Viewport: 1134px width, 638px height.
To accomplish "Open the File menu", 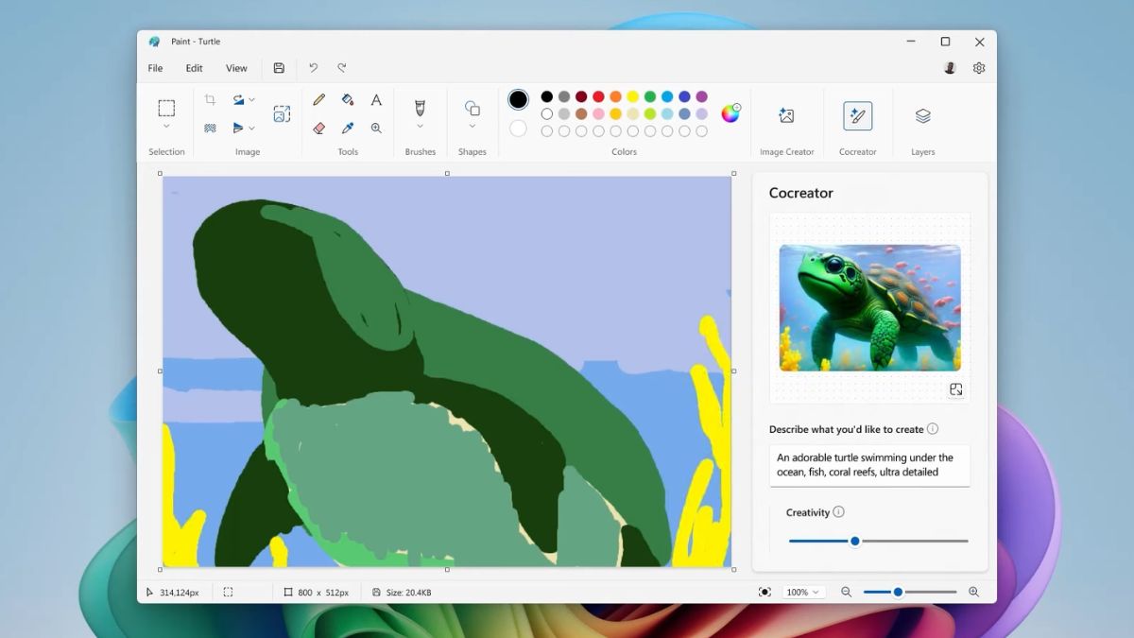I will pyautogui.click(x=155, y=68).
